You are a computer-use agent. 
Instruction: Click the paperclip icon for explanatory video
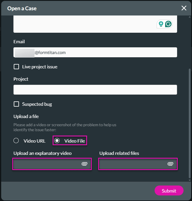(x=84, y=164)
